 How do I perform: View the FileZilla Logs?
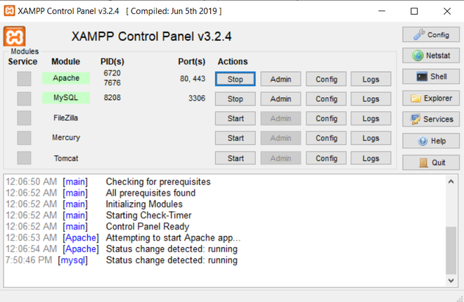370,118
